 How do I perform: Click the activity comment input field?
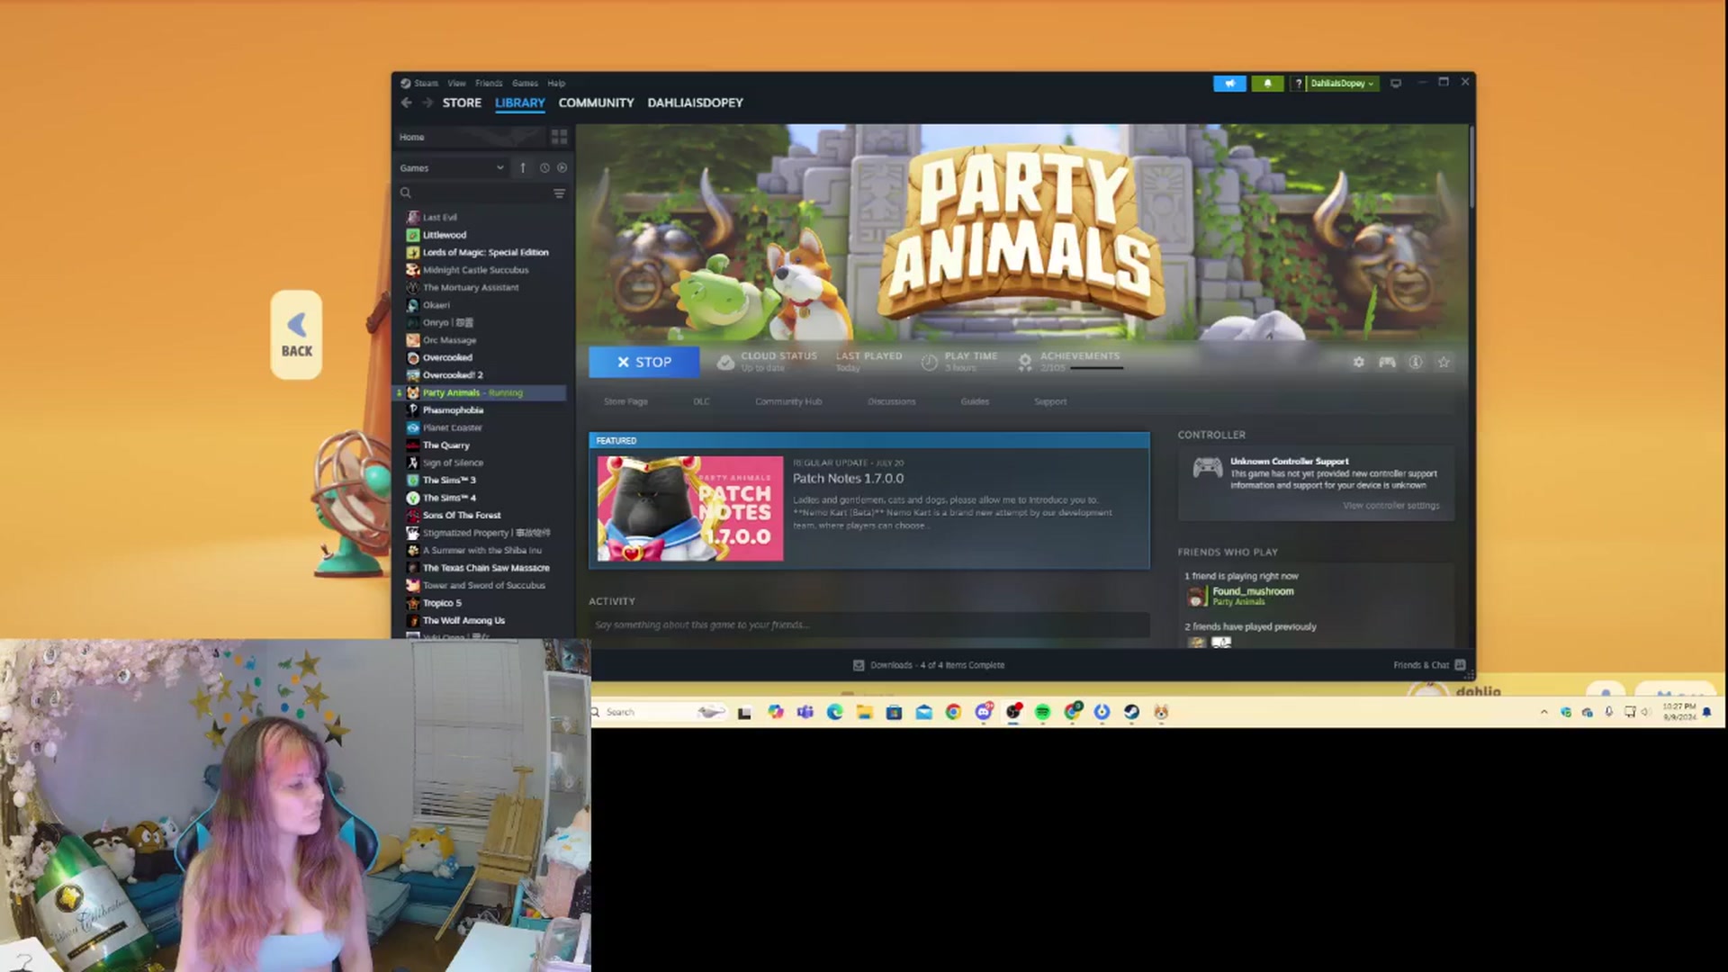(868, 625)
